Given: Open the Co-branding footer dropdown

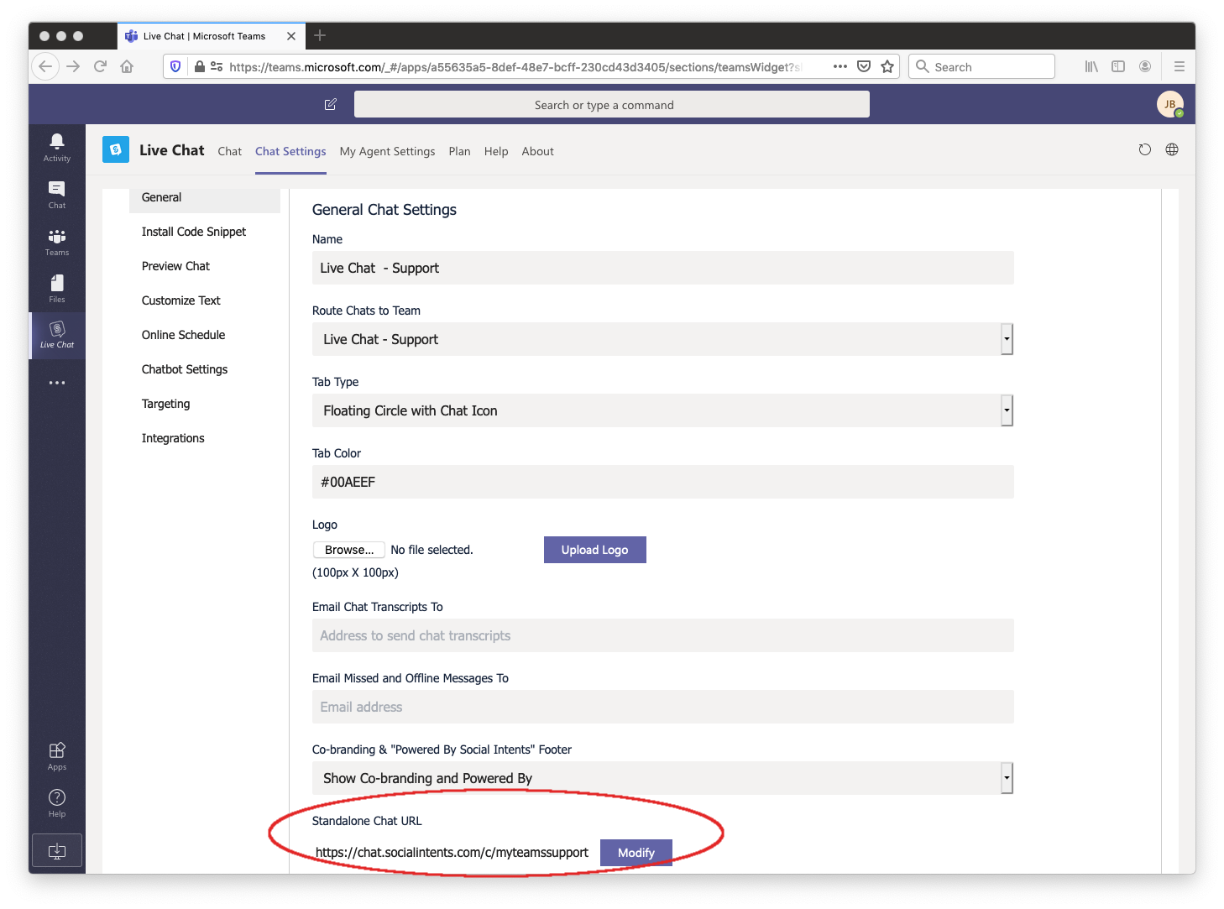Looking at the screenshot, I should (x=1006, y=778).
